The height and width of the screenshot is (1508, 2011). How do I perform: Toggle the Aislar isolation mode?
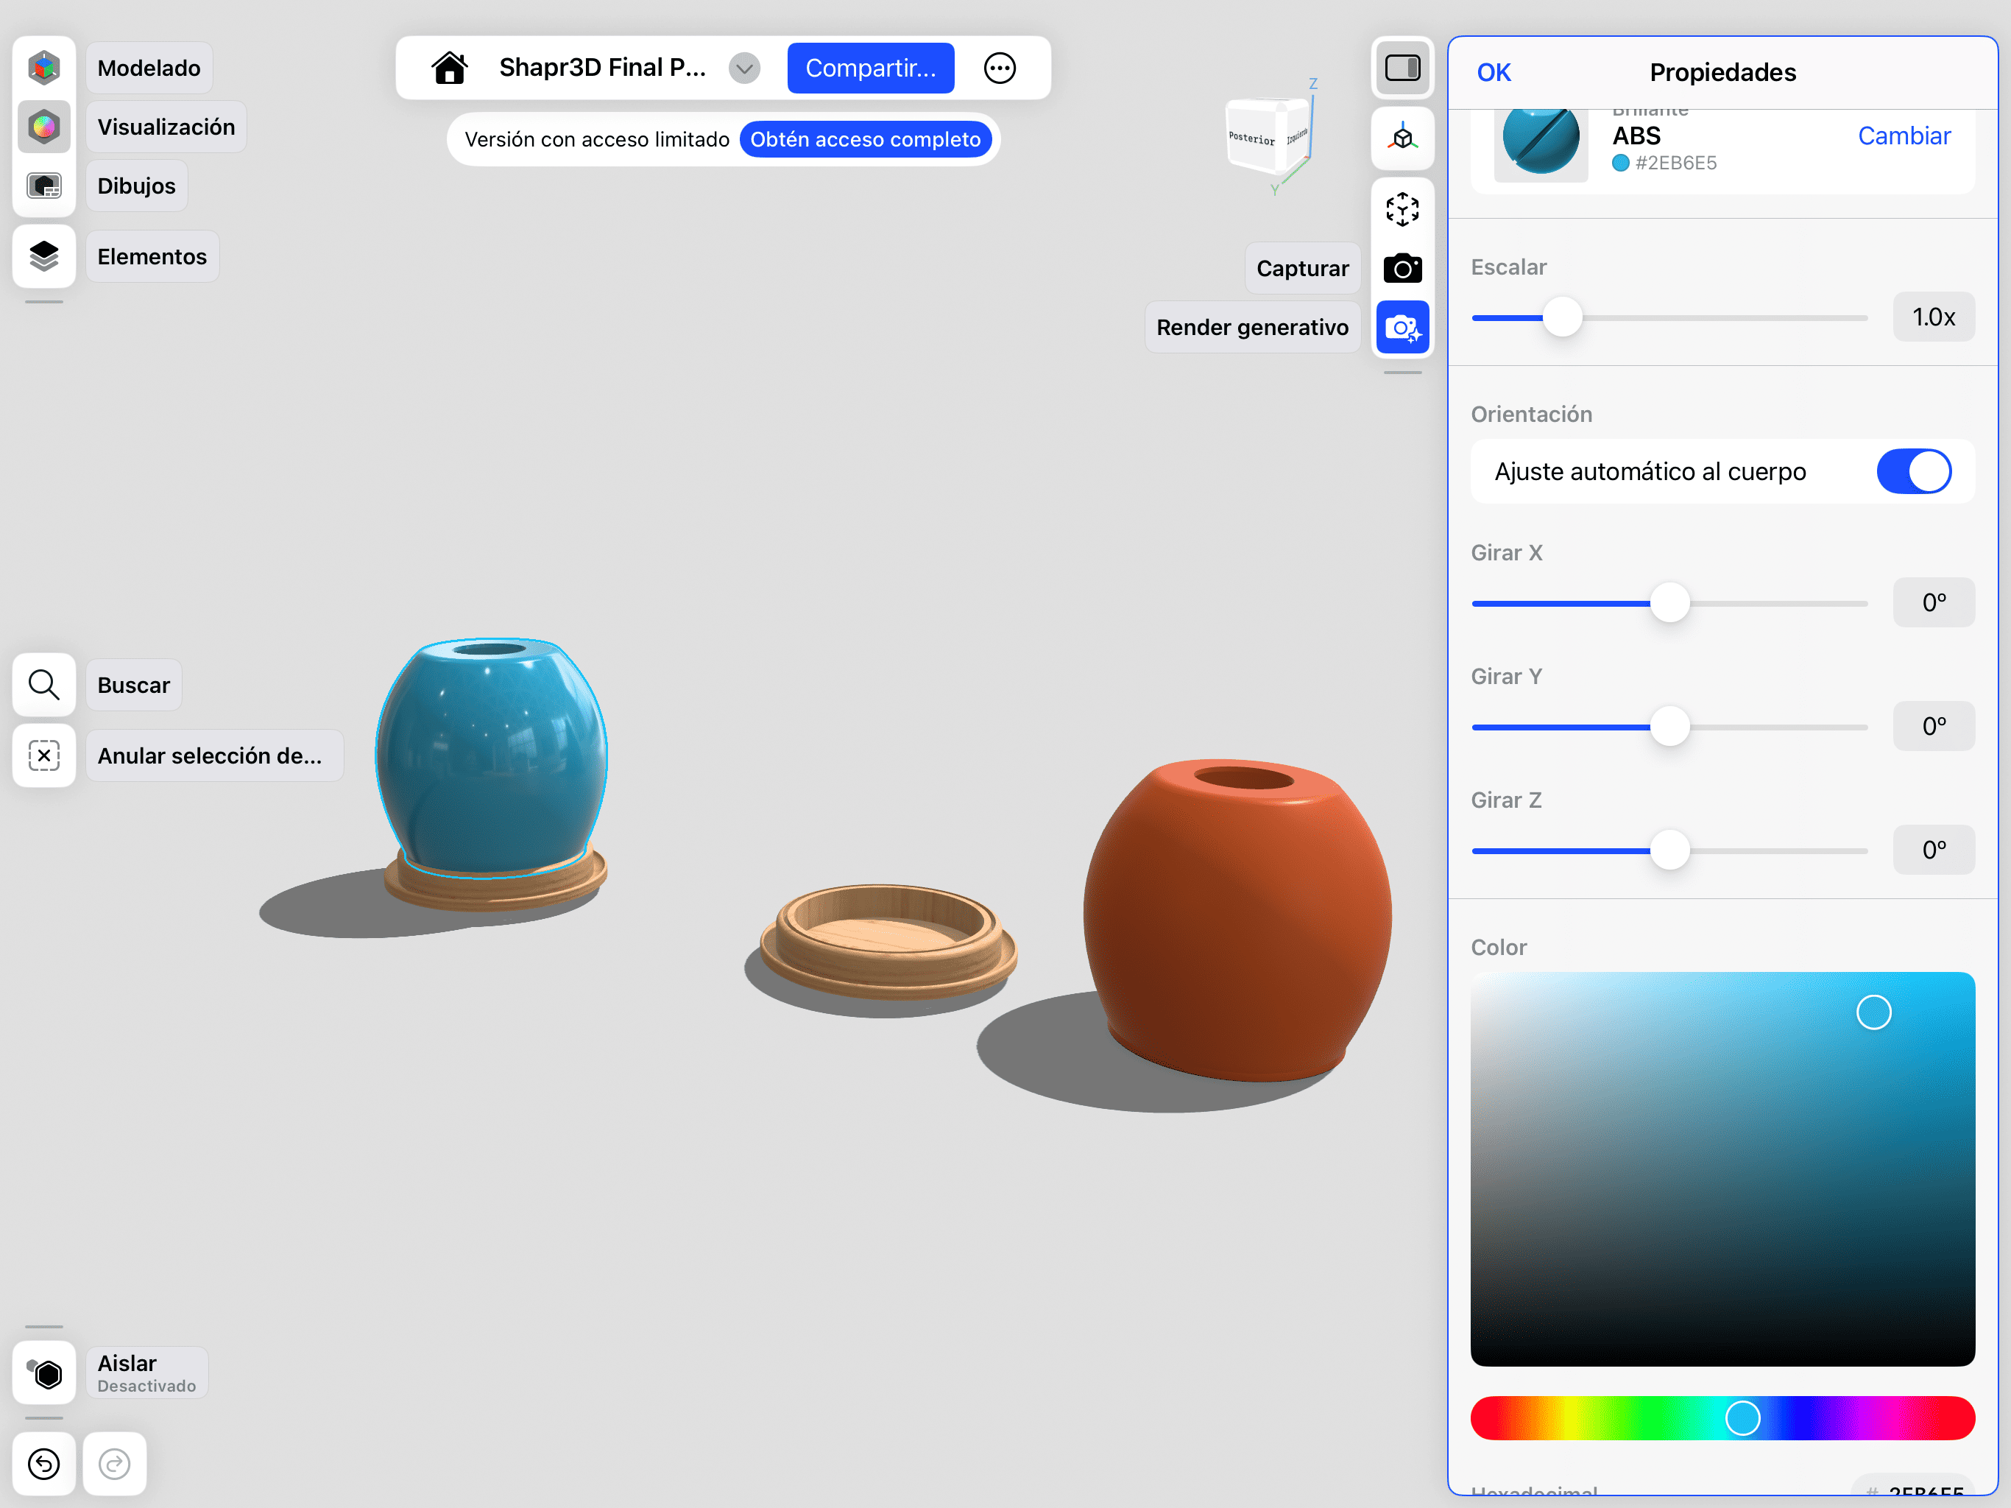tap(43, 1373)
